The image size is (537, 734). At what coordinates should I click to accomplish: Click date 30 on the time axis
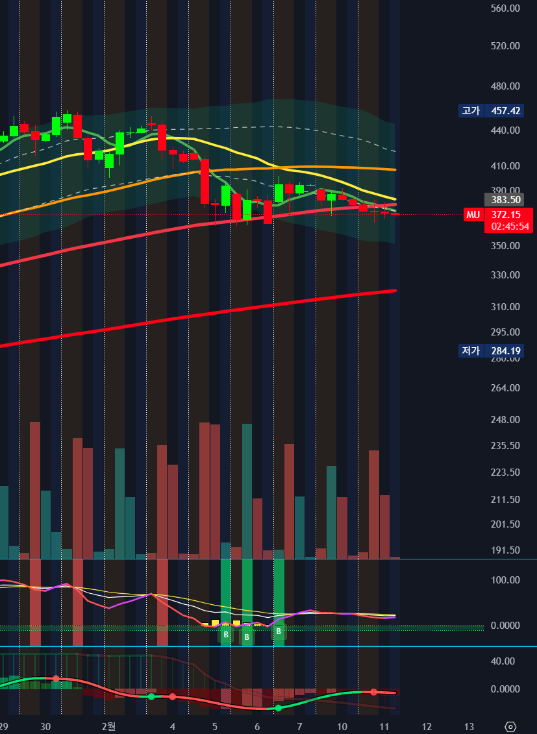pos(45,726)
